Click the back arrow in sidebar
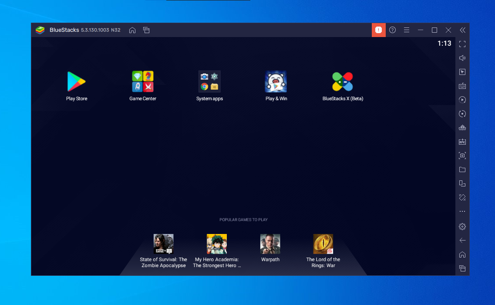The image size is (495, 305). [x=462, y=241]
